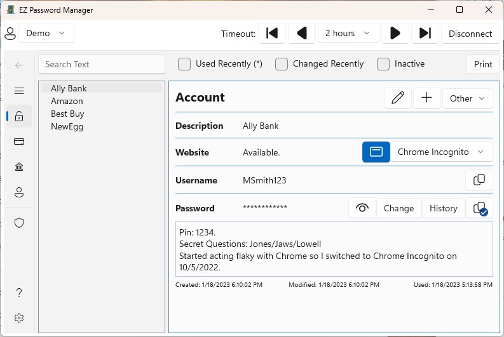
Task: Toggle the Inactive checkbox
Action: tap(383, 64)
